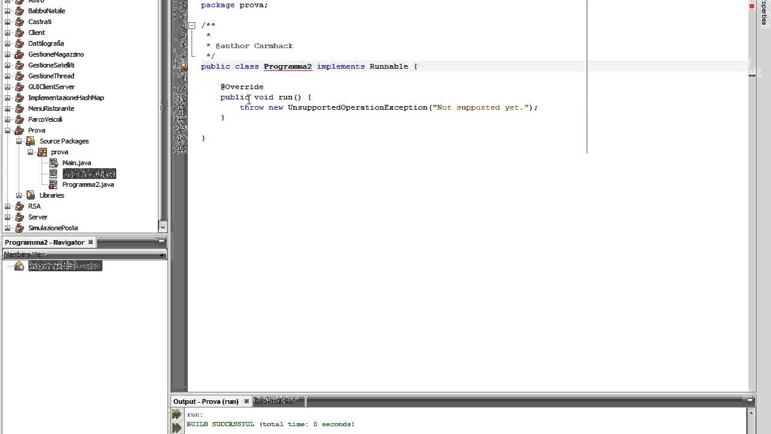Collapse the Prova project node
The width and height of the screenshot is (771, 434).
(x=8, y=130)
